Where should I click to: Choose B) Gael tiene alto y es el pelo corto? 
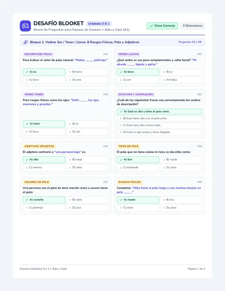[159, 118]
